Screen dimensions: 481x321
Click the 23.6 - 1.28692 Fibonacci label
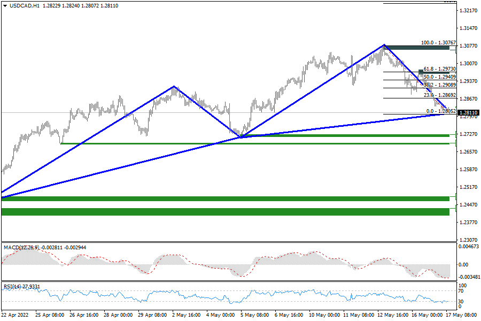coord(439,95)
